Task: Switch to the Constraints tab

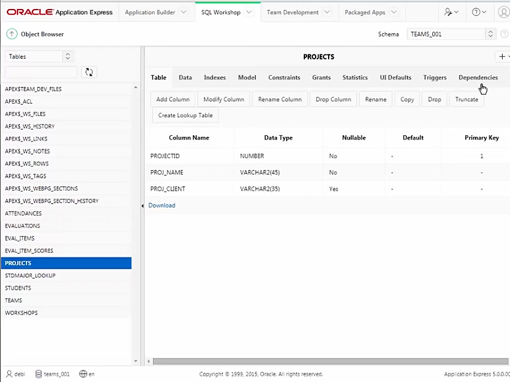Action: click(x=284, y=78)
